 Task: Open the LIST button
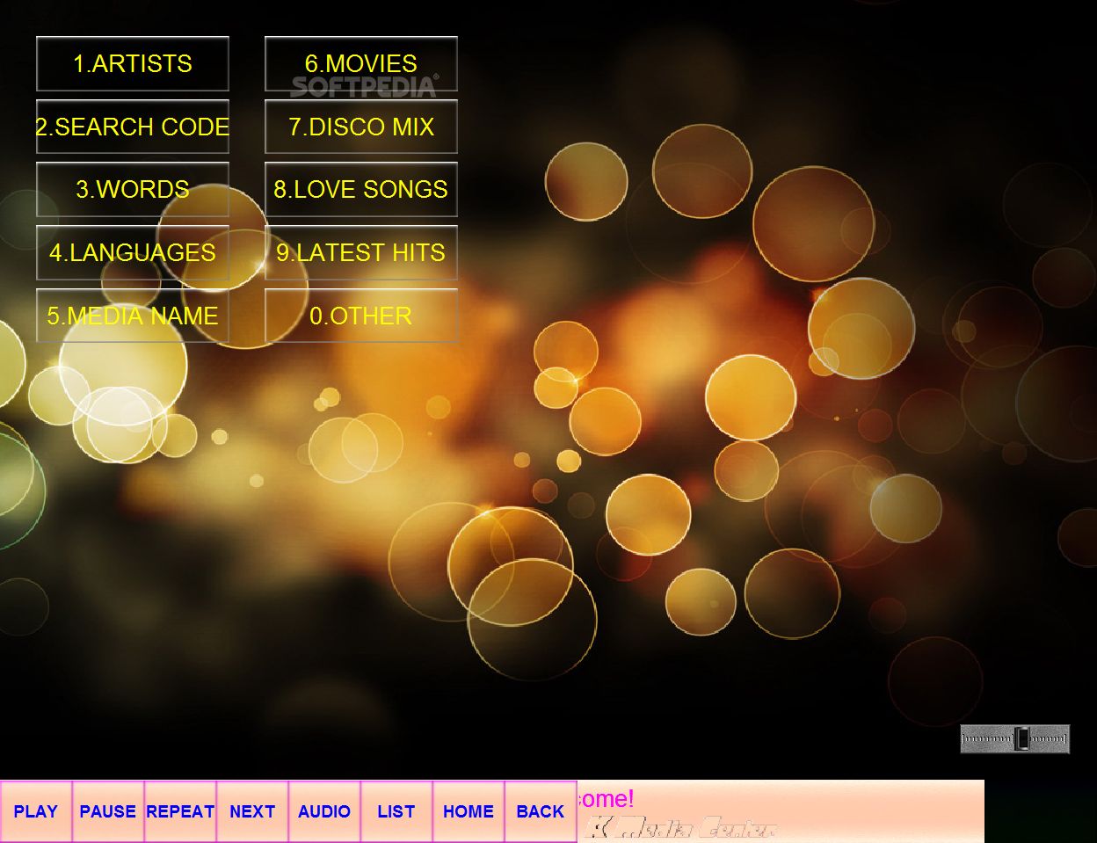[396, 811]
